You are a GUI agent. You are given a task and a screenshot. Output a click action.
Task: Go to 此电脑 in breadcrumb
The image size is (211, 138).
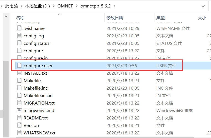pyautogui.click(x=12, y=6)
